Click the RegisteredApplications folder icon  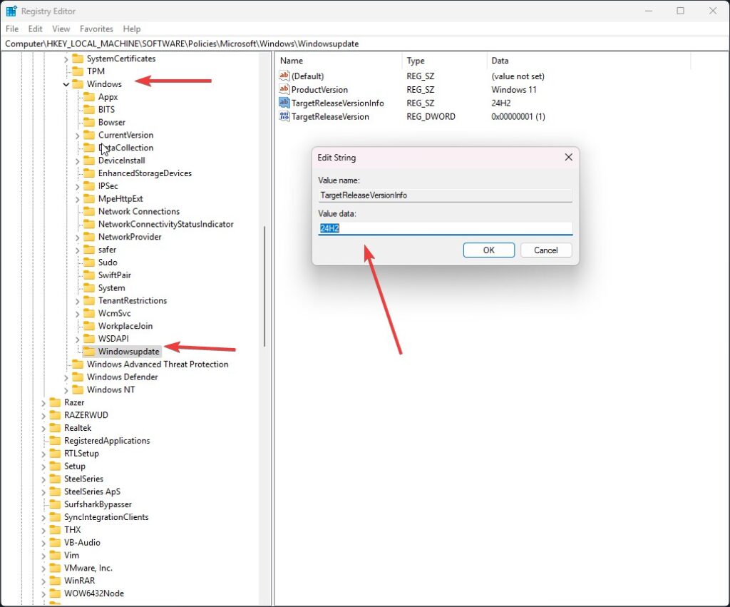coord(55,440)
